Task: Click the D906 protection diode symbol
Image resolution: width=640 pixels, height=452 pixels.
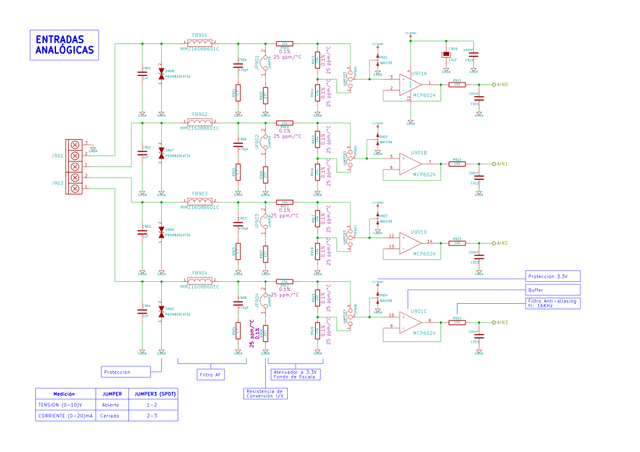Action: pos(162,232)
